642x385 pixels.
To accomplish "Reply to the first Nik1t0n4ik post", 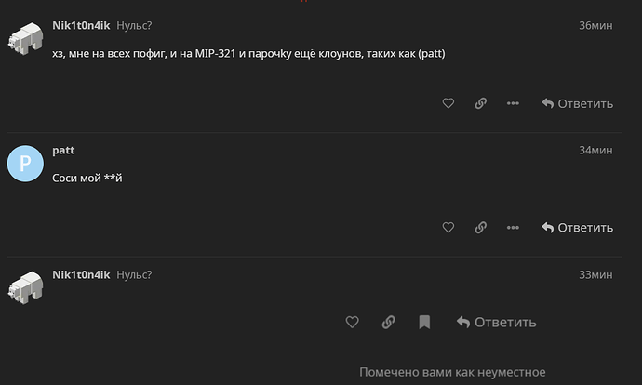I will (x=577, y=103).
